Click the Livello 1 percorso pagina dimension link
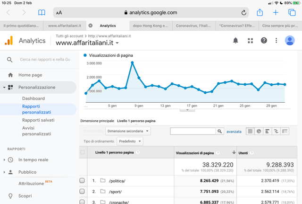302x204 pixels. click(x=136, y=121)
